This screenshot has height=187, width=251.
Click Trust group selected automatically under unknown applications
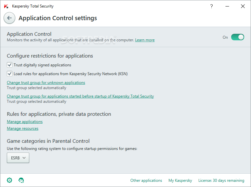pos(36,88)
